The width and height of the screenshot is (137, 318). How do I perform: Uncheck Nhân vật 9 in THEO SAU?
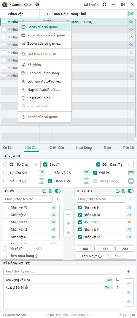click(80, 207)
